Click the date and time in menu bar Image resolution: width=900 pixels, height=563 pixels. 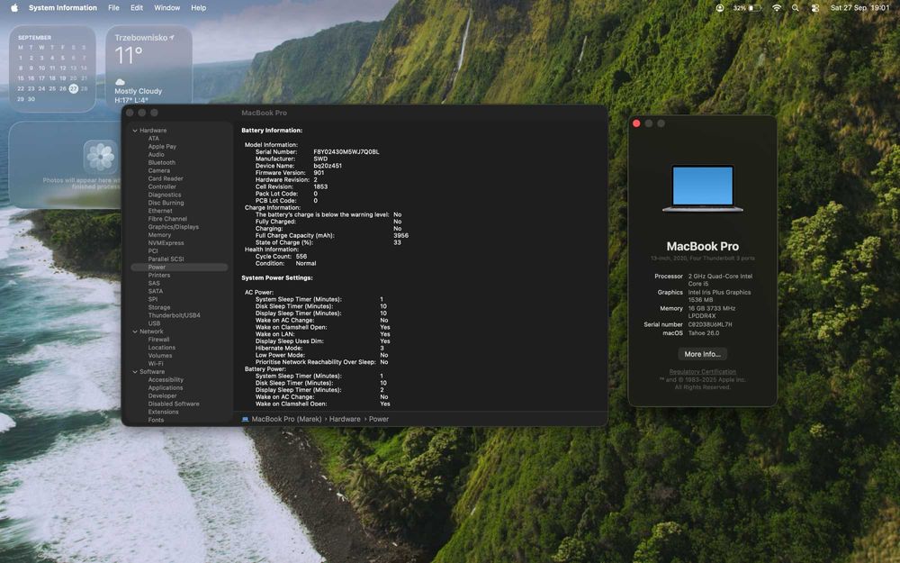pyautogui.click(x=859, y=8)
